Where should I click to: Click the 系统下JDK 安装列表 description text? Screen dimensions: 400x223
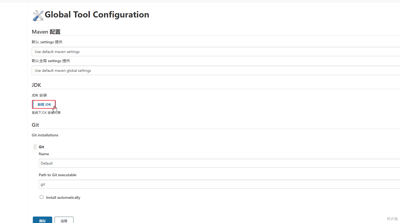click(46, 113)
